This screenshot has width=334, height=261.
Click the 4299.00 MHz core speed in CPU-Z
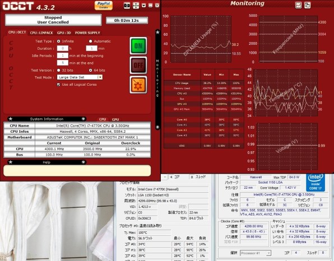(x=254, y=226)
